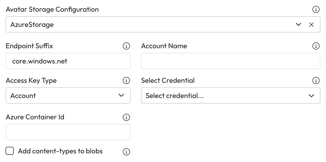The width and height of the screenshot is (326, 162).
Task: View info icon beside Select Credential label
Action: [x=316, y=81]
